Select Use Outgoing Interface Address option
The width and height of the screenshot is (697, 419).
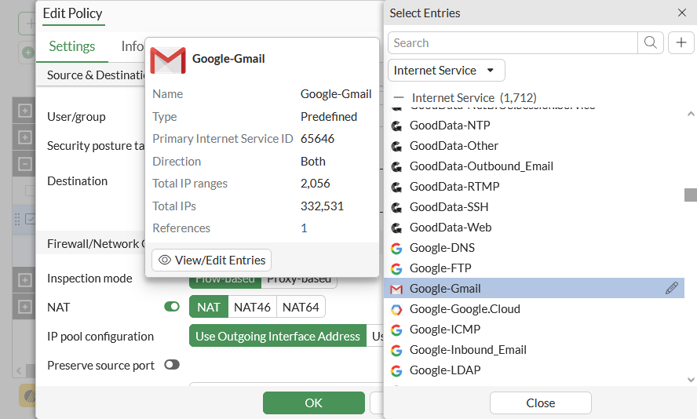click(x=277, y=336)
